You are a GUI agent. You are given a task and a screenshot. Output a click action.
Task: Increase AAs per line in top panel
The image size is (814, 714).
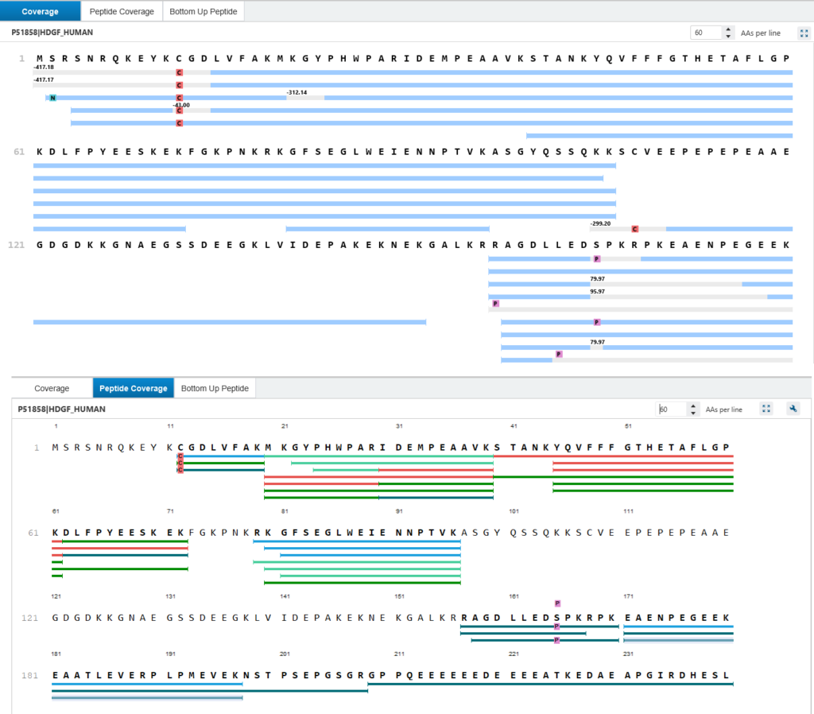point(728,29)
